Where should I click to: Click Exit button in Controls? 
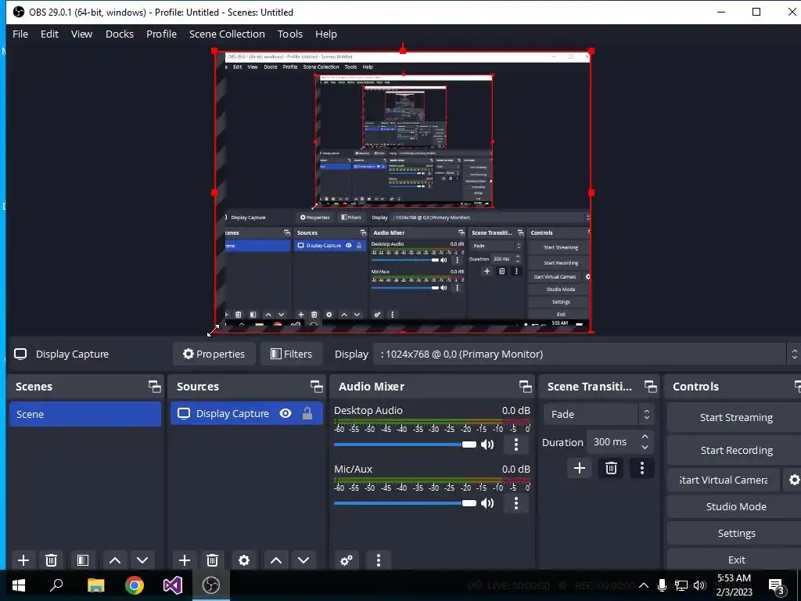735,560
